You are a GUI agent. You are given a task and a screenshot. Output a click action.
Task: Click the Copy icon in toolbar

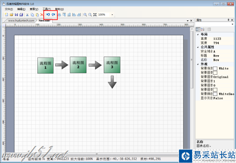click(x=32, y=14)
